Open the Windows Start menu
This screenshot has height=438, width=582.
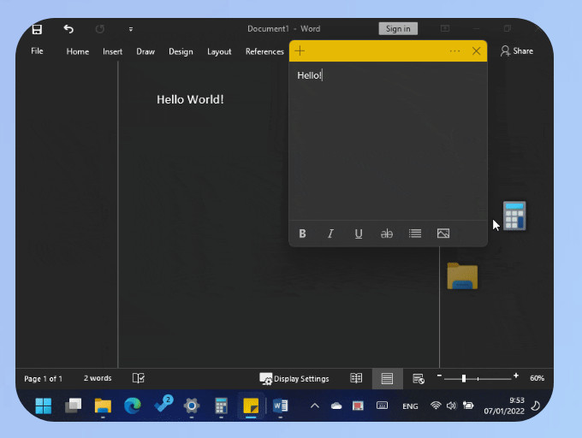(44, 405)
